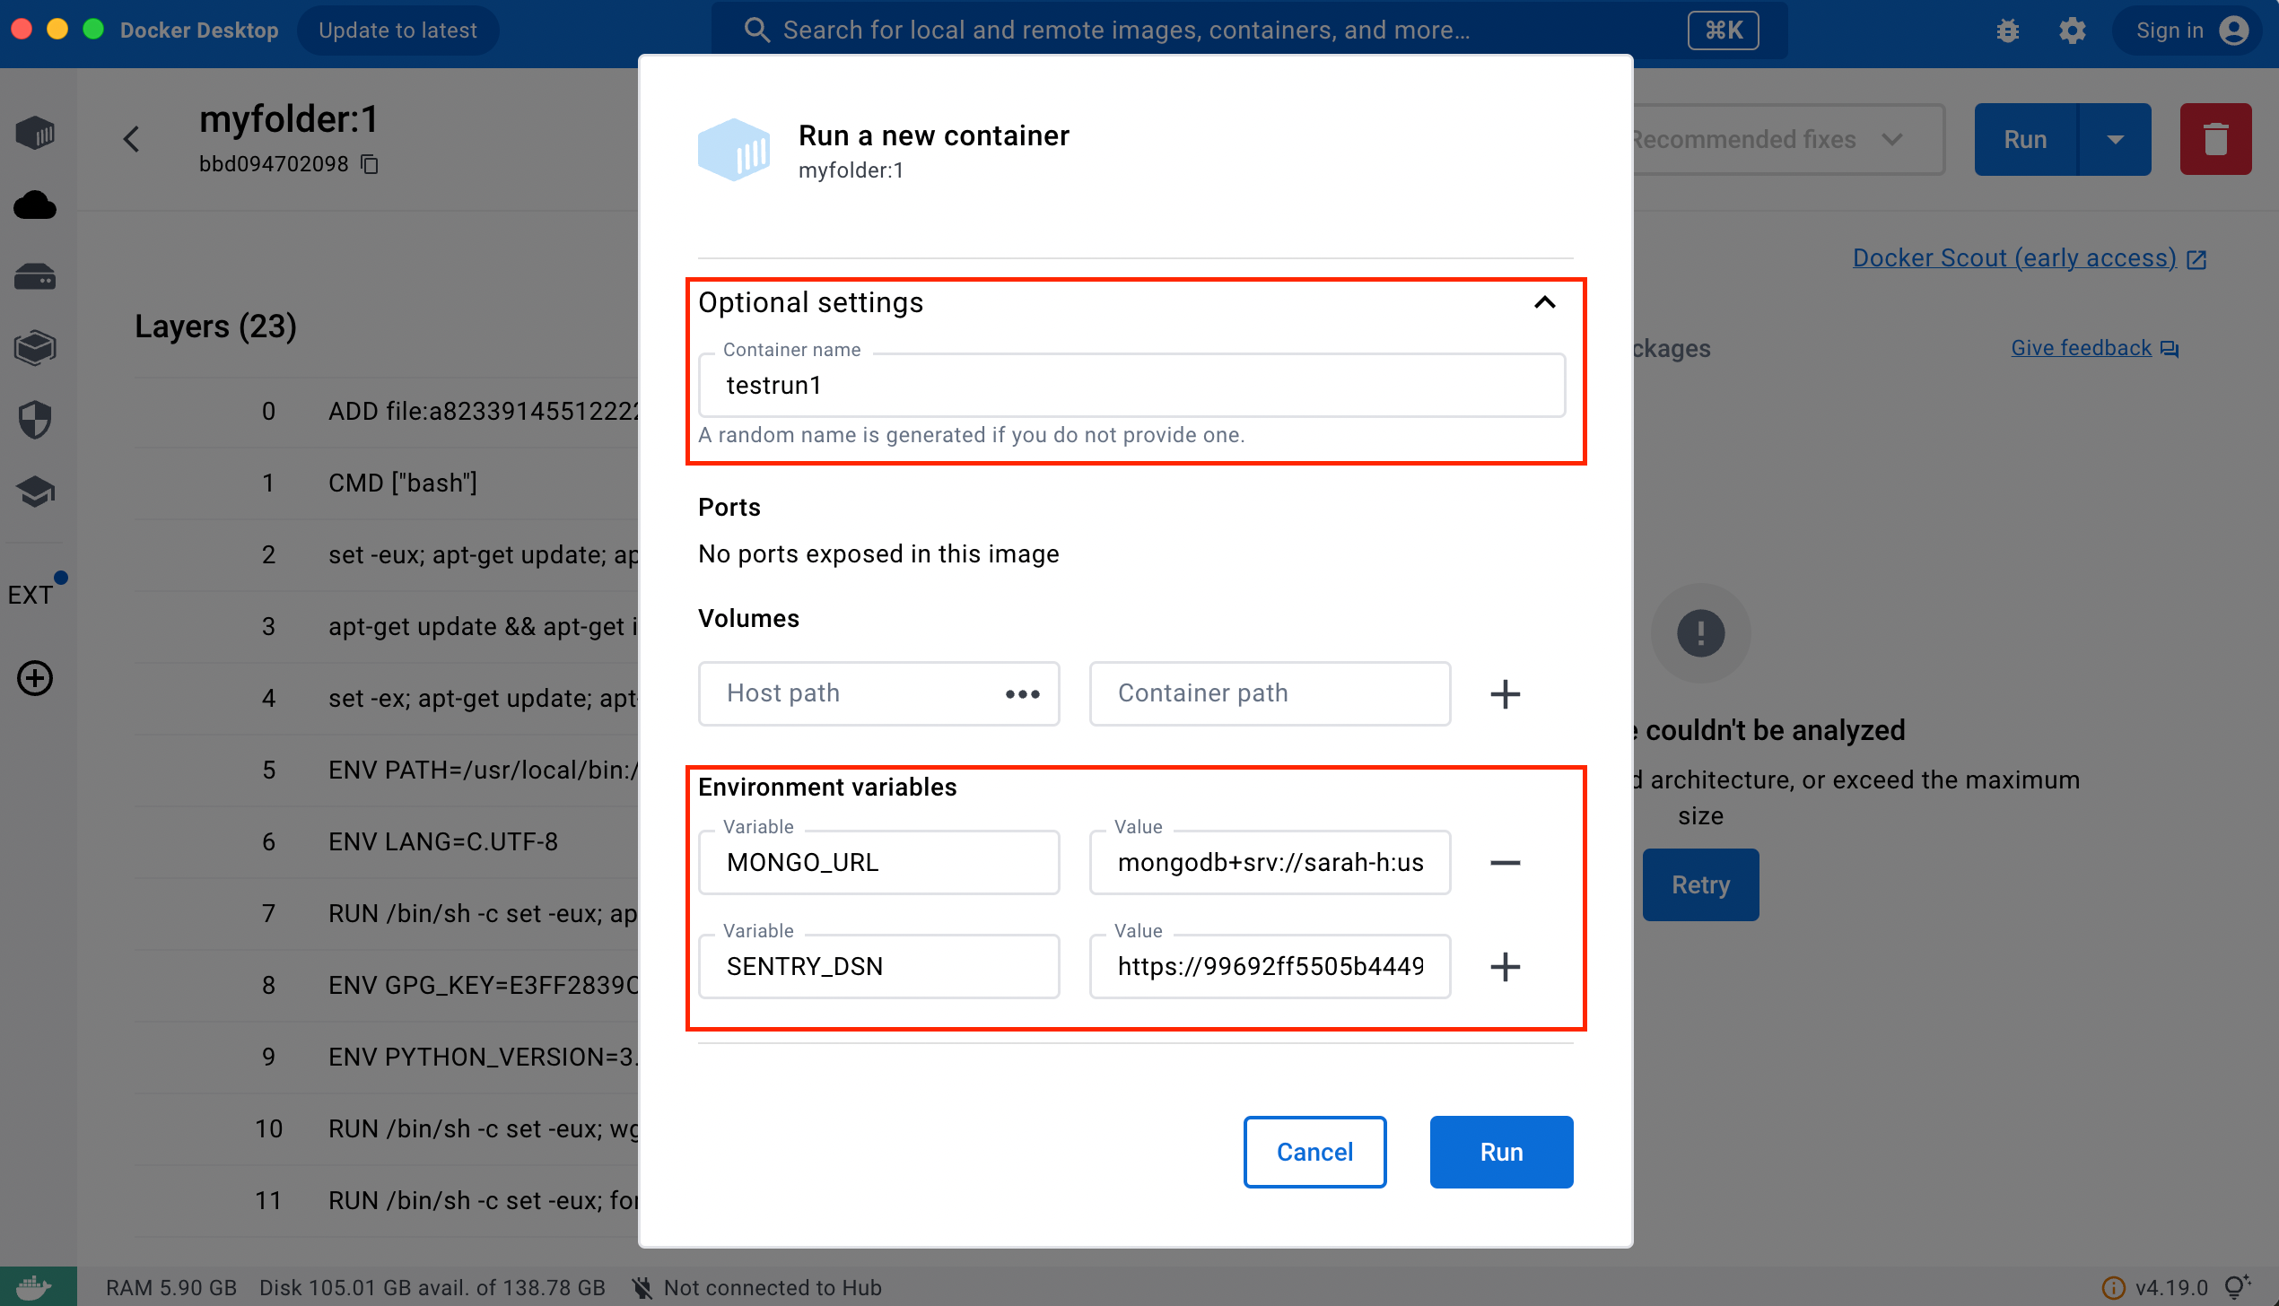Select layer 3 apt-get update row

pyautogui.click(x=387, y=627)
